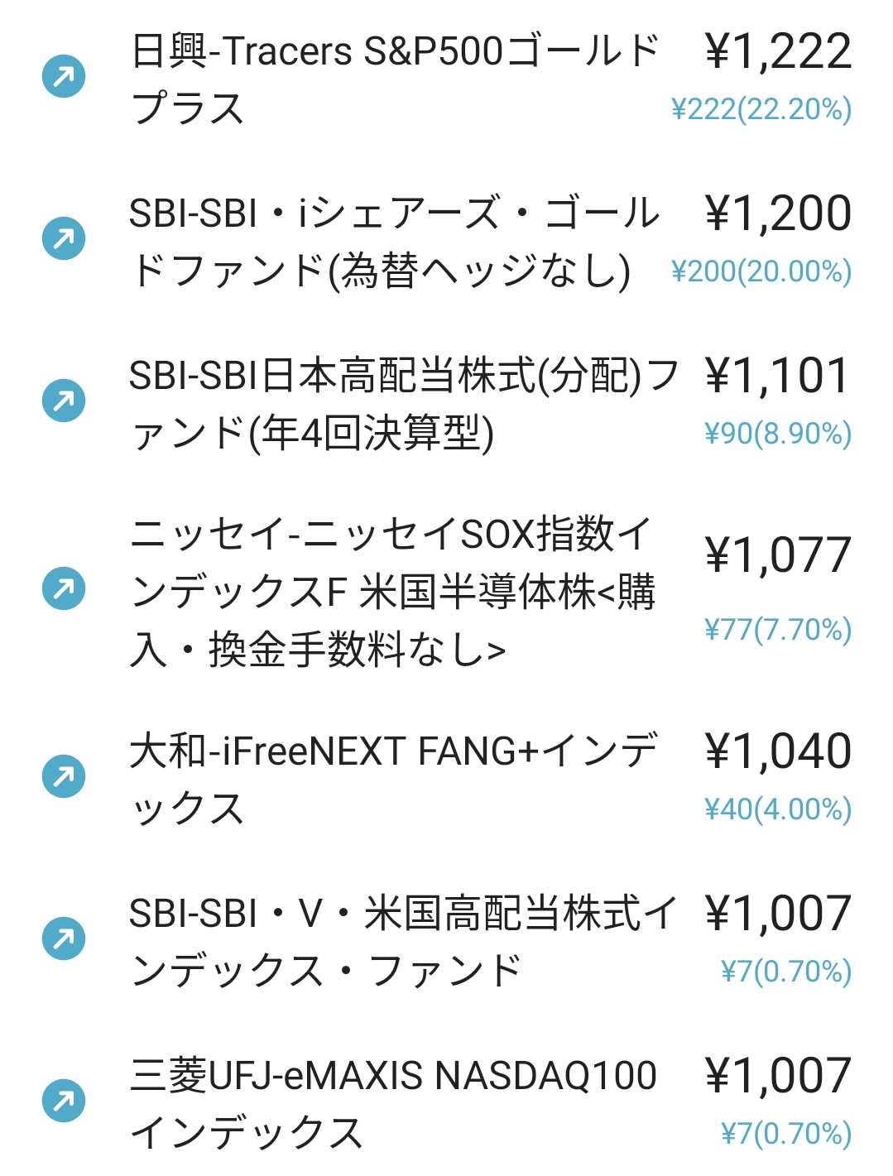
Task: Open the ニッセイSOX指数インデックスF 米国半導体株 name
Action: click(x=393, y=590)
